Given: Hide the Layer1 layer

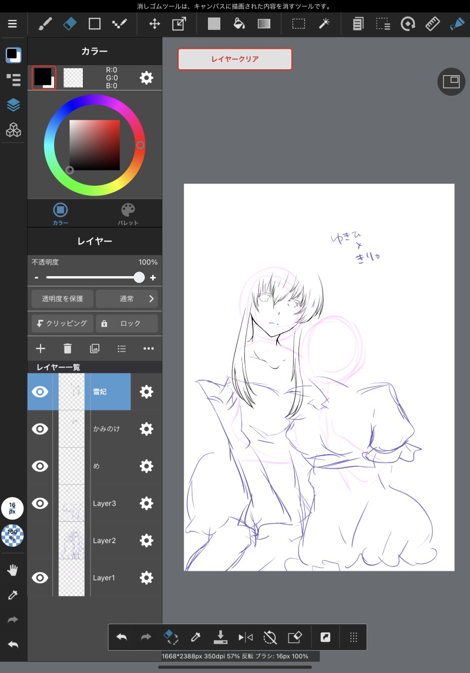Looking at the screenshot, I should (x=40, y=578).
